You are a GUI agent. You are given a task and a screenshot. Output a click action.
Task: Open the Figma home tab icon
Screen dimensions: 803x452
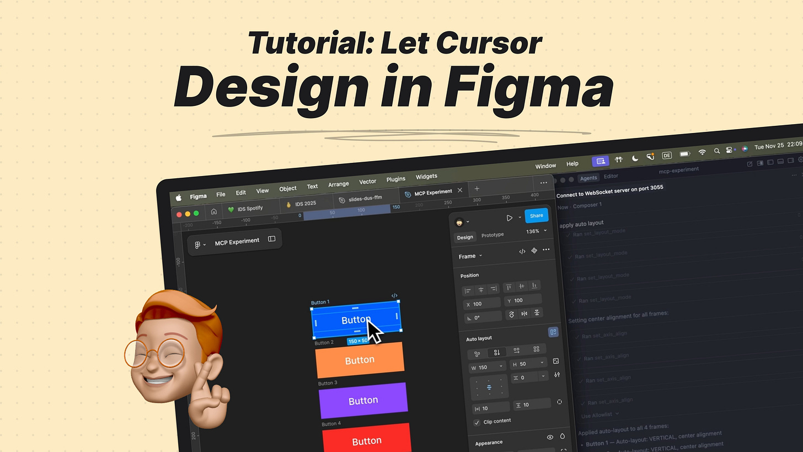pyautogui.click(x=214, y=211)
